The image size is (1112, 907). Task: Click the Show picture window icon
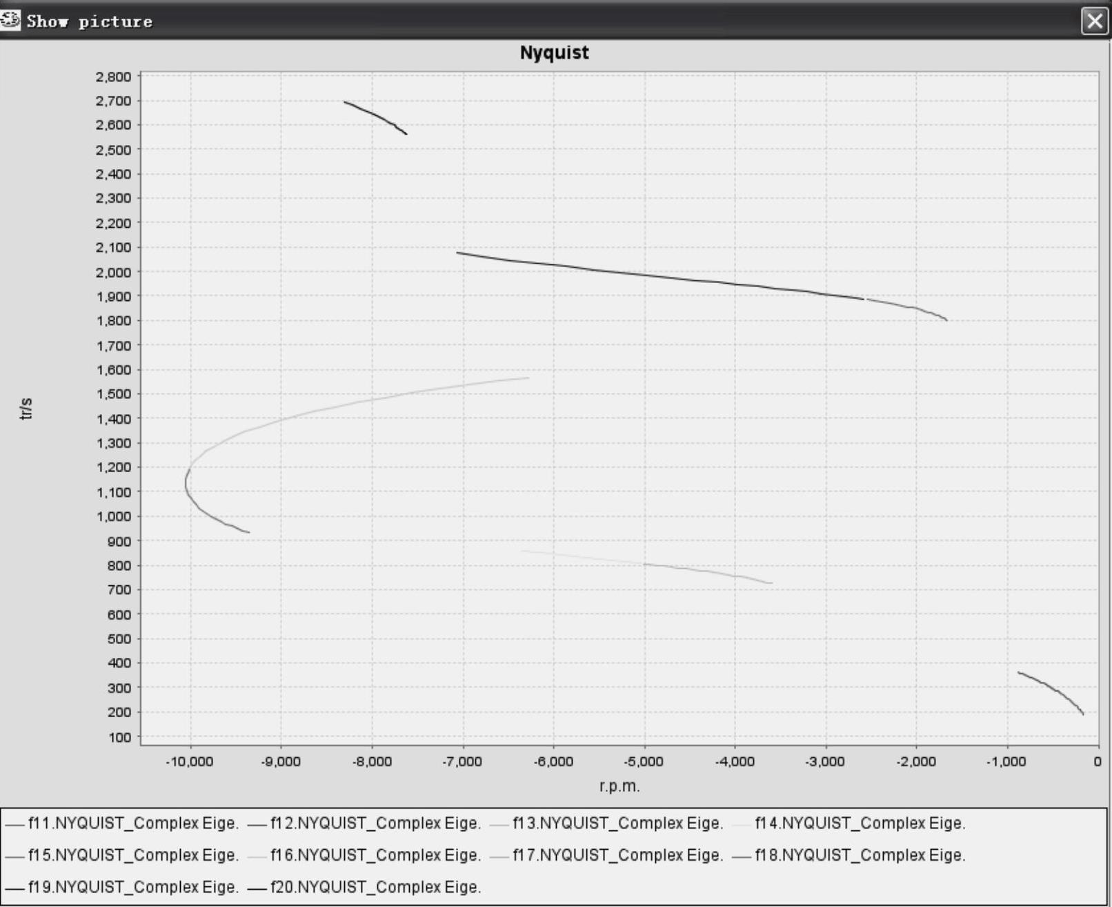tap(10, 21)
